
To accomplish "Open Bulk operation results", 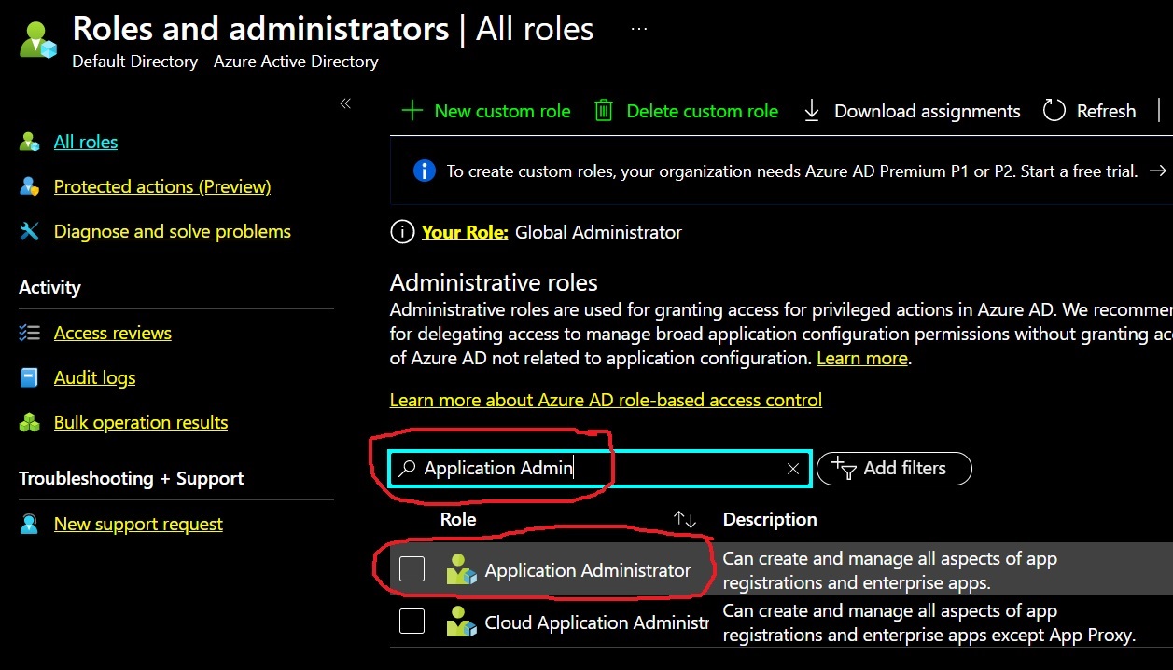I will click(x=141, y=422).
